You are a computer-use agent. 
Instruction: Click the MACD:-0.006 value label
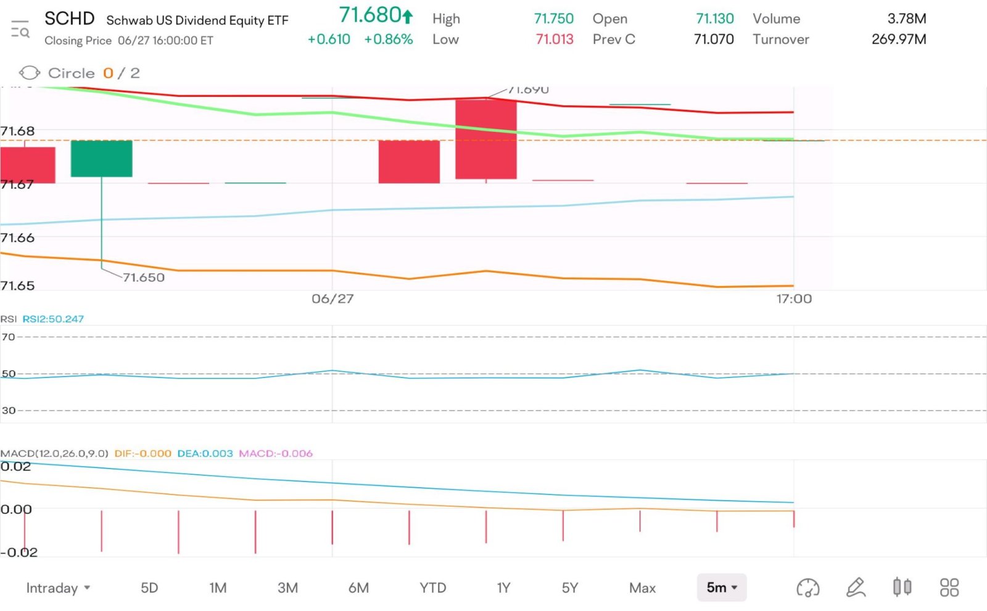(x=276, y=453)
